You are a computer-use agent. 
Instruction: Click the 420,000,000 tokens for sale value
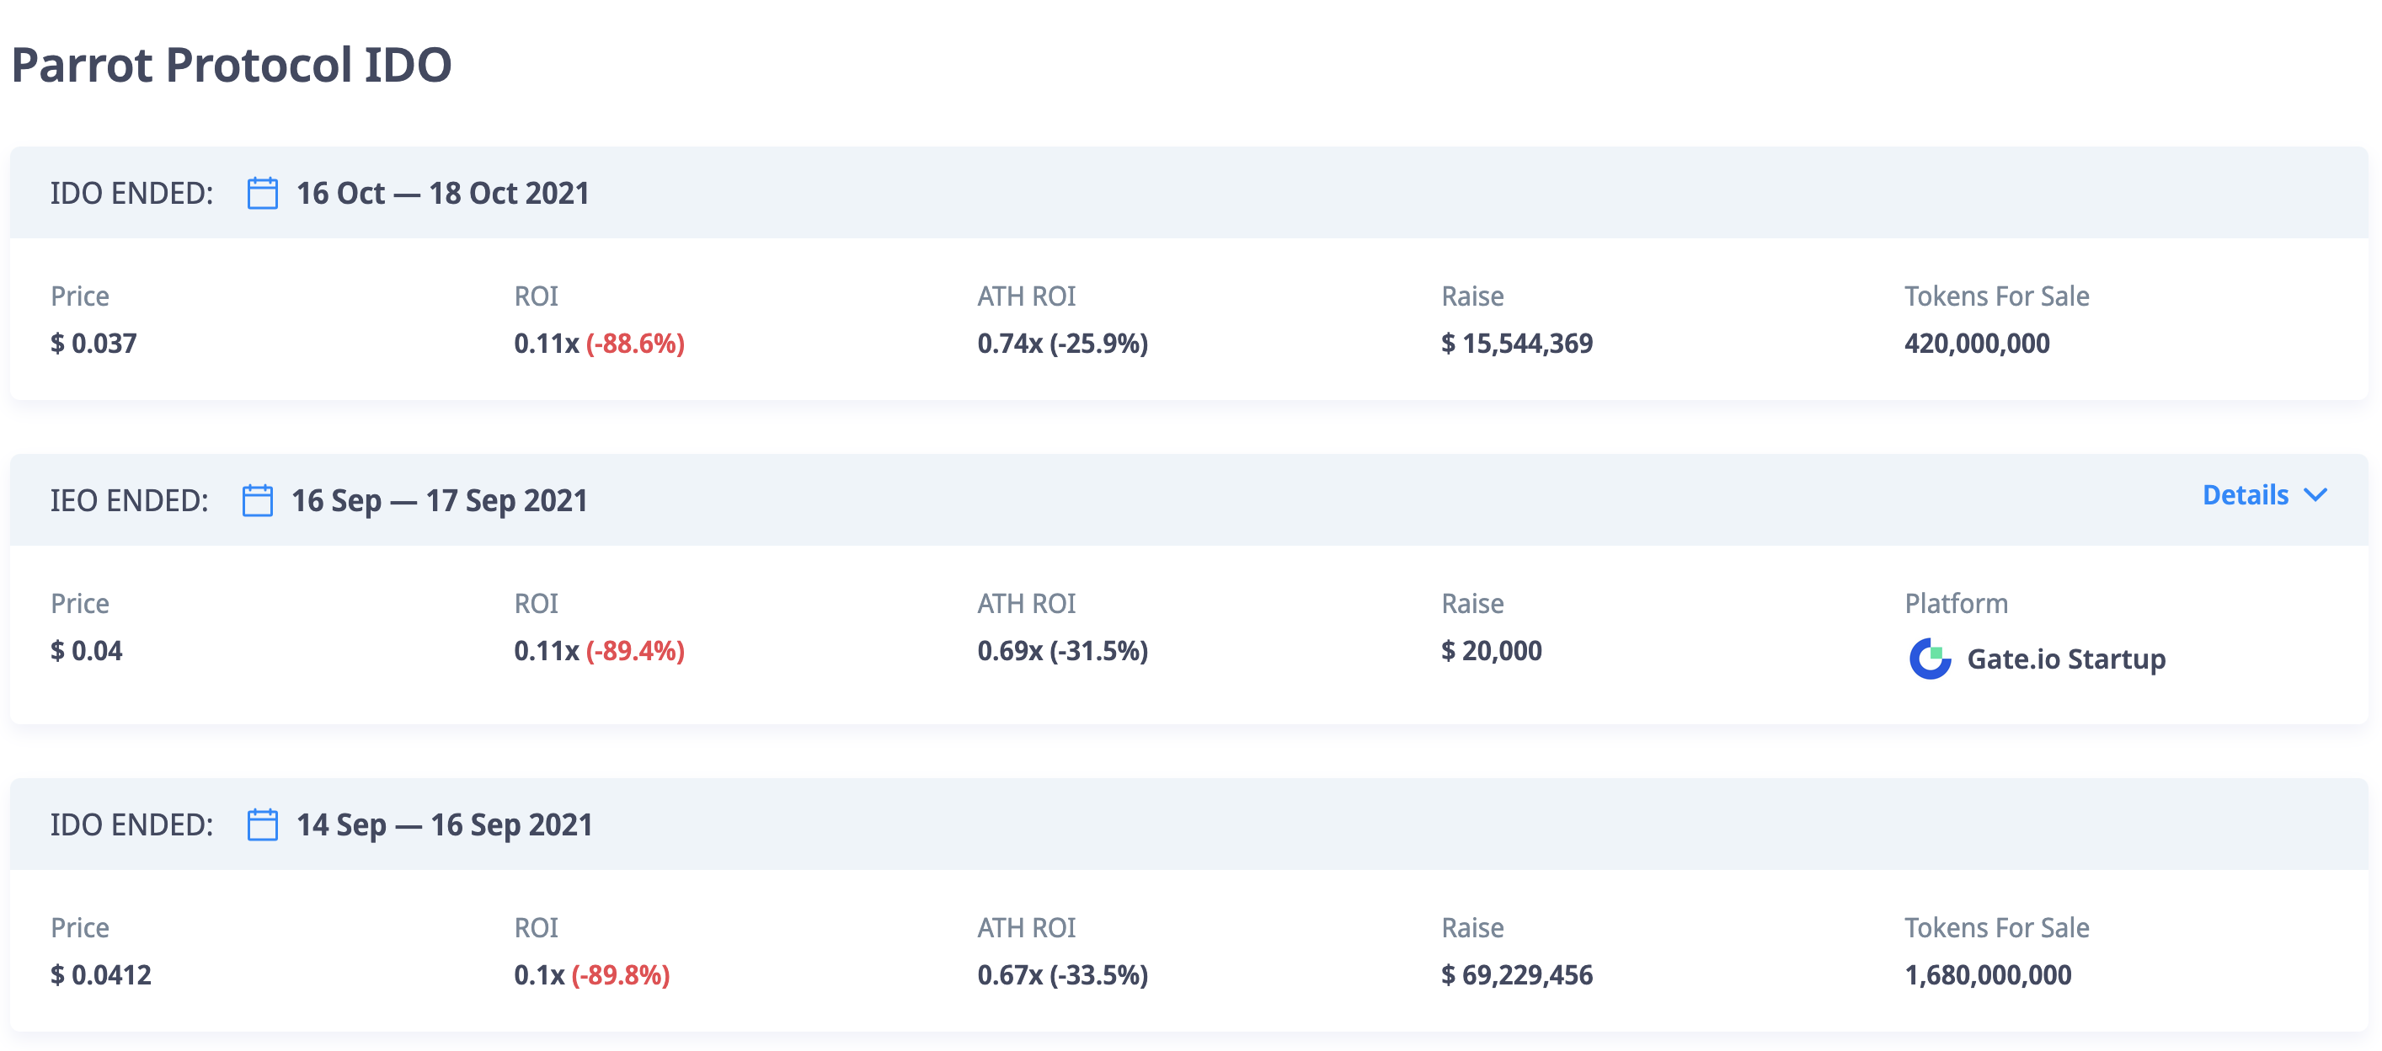click(x=1976, y=343)
